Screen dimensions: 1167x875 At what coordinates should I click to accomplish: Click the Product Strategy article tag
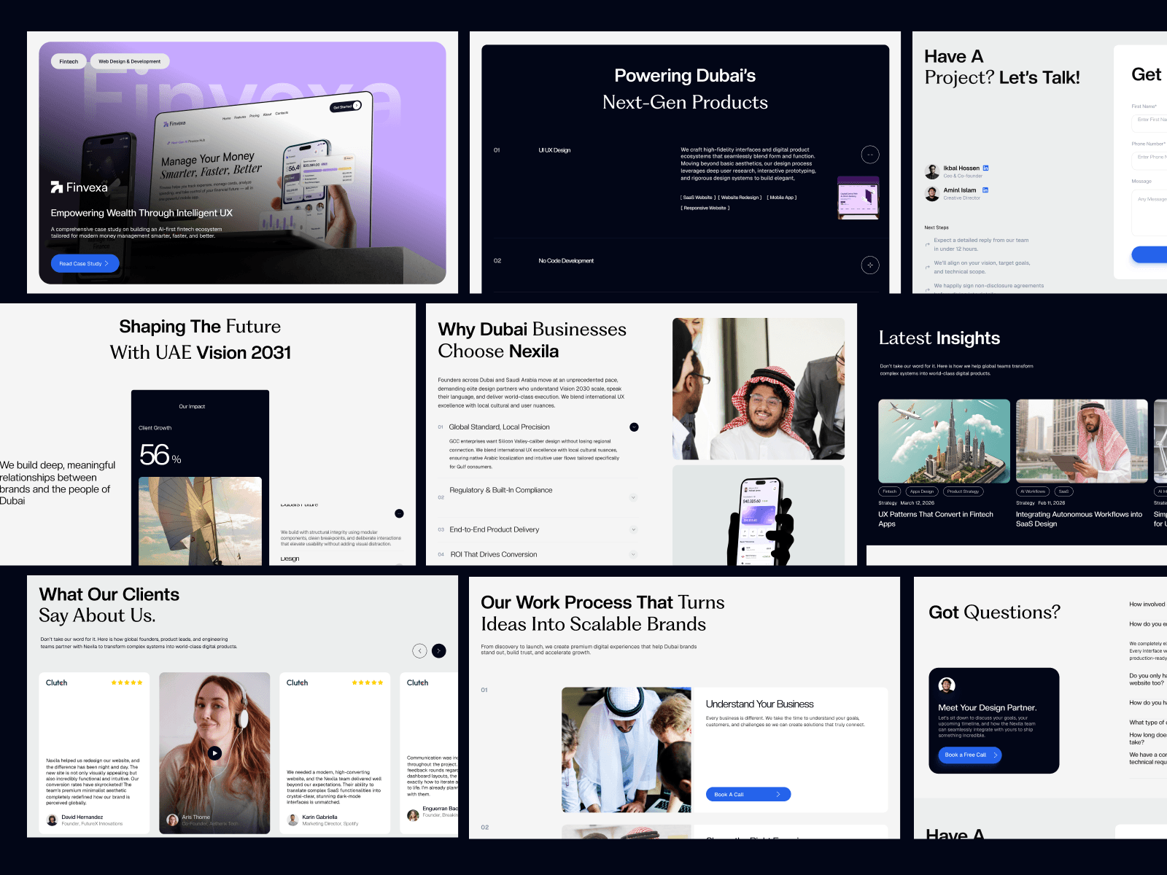point(963,491)
